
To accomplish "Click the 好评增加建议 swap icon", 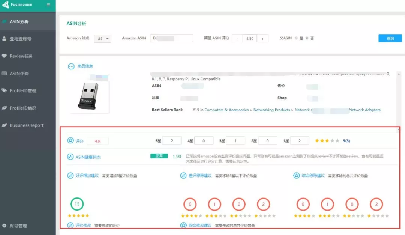I will [x=70, y=175].
